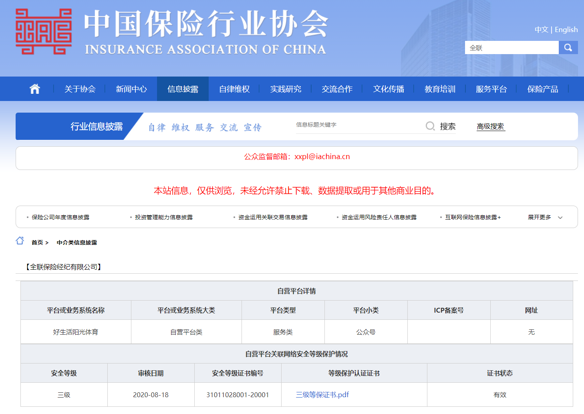Switch language to 中文
Screen dimensions: 584x414
[x=541, y=30]
